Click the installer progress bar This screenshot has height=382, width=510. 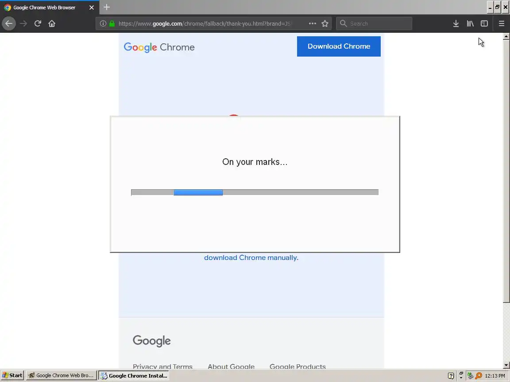(255, 192)
